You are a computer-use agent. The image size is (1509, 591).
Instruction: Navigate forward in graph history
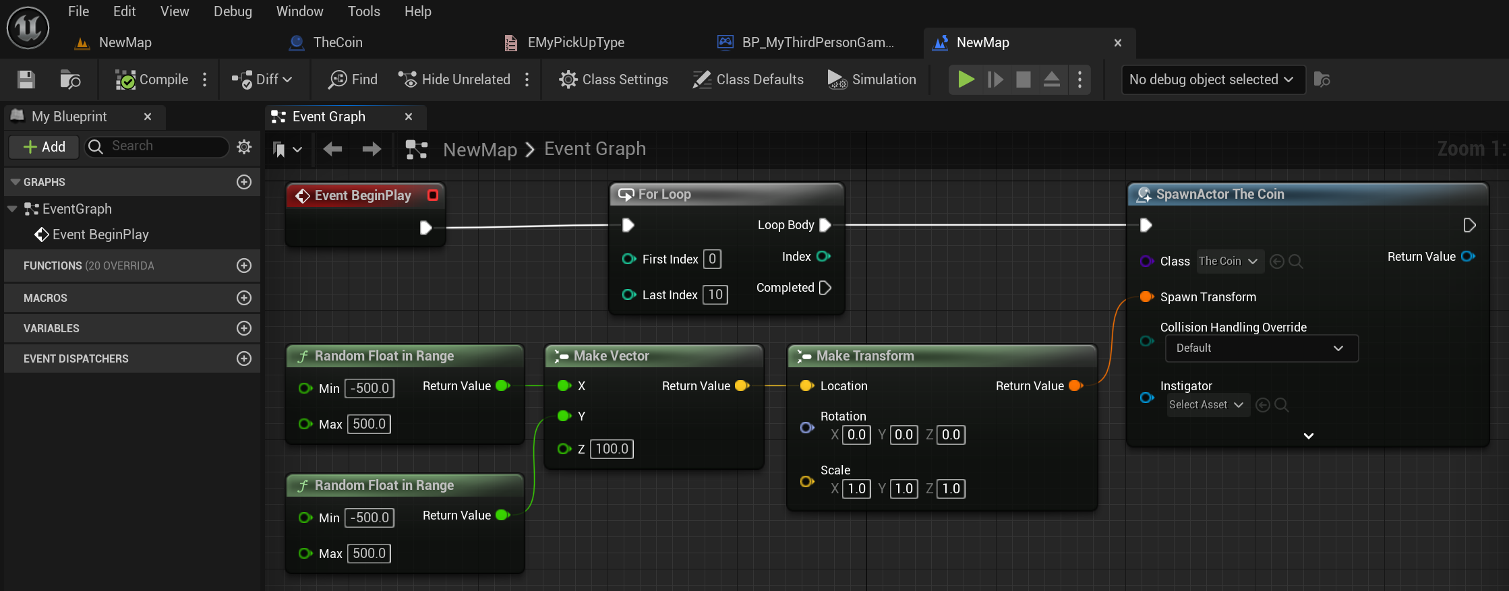372,149
